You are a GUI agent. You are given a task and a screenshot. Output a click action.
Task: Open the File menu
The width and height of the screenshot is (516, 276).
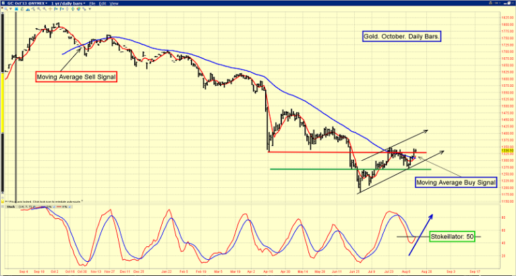pyautogui.click(x=92, y=3)
